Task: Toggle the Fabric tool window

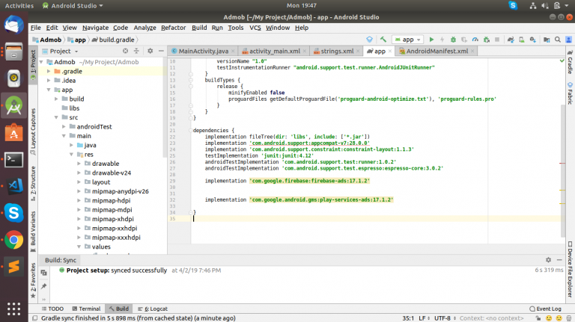Action: pos(571,93)
